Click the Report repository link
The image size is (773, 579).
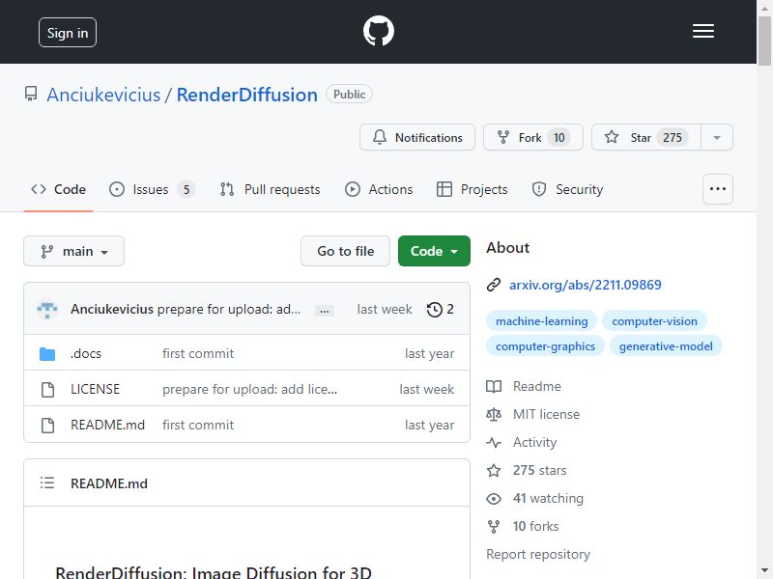pyautogui.click(x=538, y=554)
